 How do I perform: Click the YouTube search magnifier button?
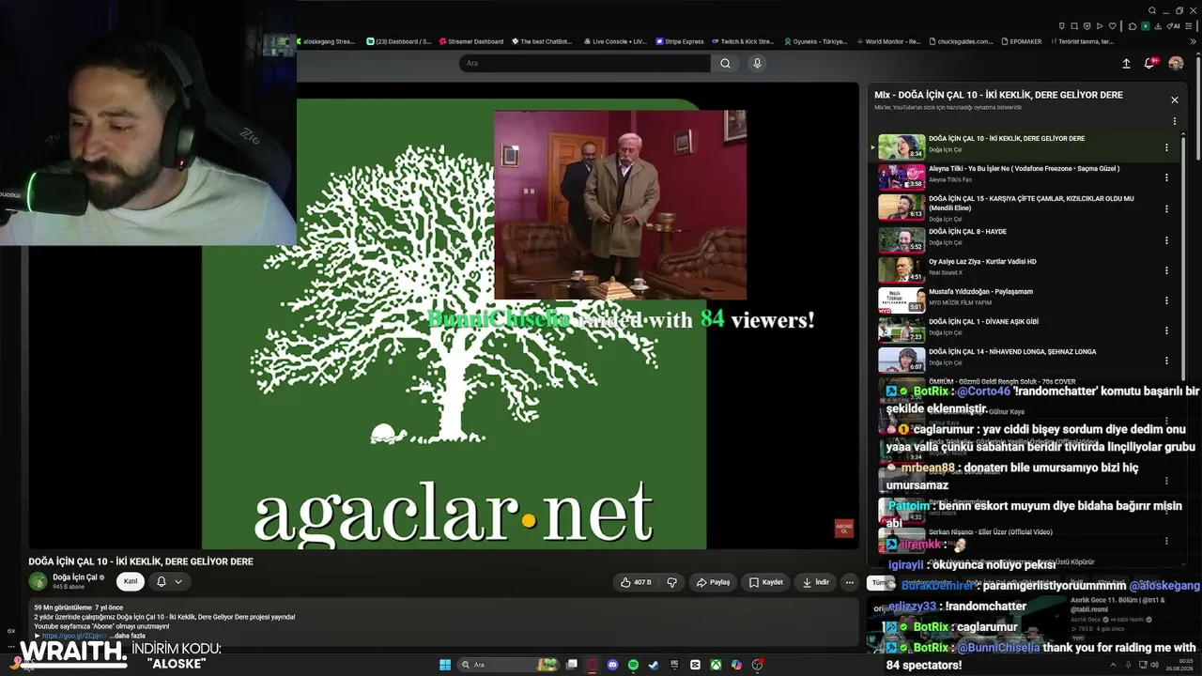click(x=725, y=63)
